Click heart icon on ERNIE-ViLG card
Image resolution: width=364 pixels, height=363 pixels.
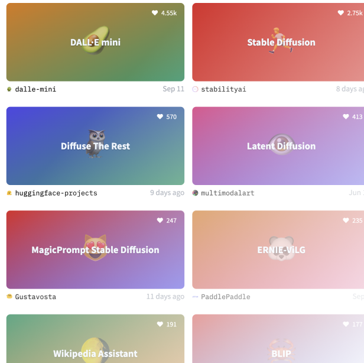346,221
